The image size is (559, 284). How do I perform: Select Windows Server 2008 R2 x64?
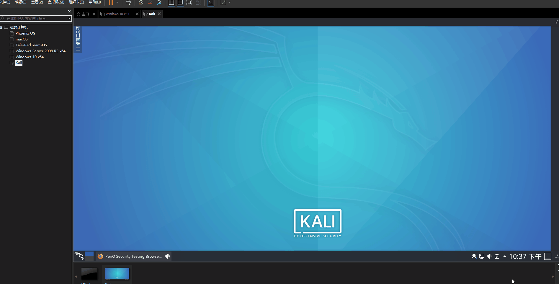pos(40,51)
